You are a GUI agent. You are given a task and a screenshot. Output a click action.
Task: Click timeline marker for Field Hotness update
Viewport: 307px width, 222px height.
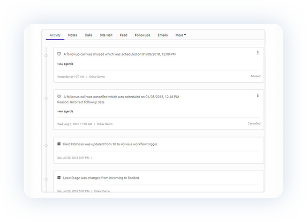point(46,146)
